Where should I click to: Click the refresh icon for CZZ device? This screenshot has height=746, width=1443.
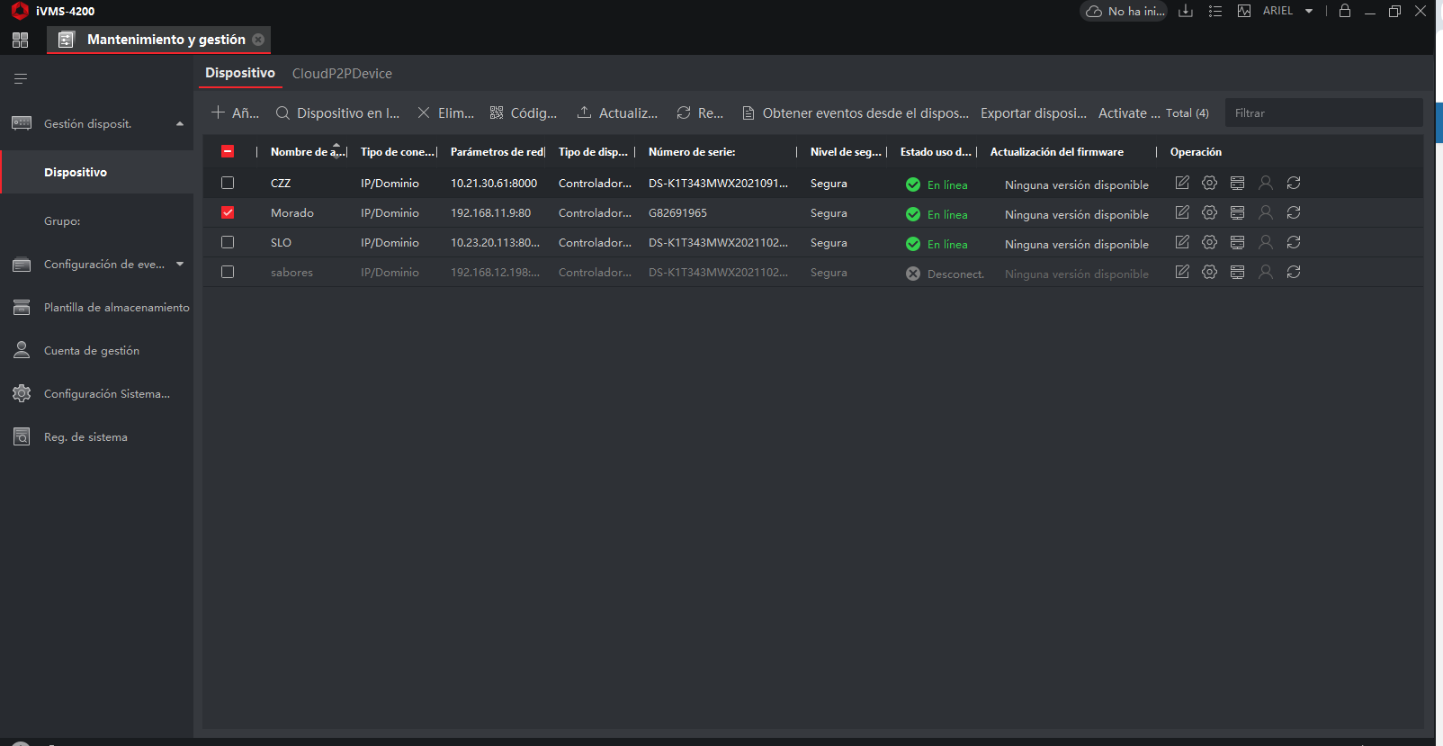(x=1294, y=183)
